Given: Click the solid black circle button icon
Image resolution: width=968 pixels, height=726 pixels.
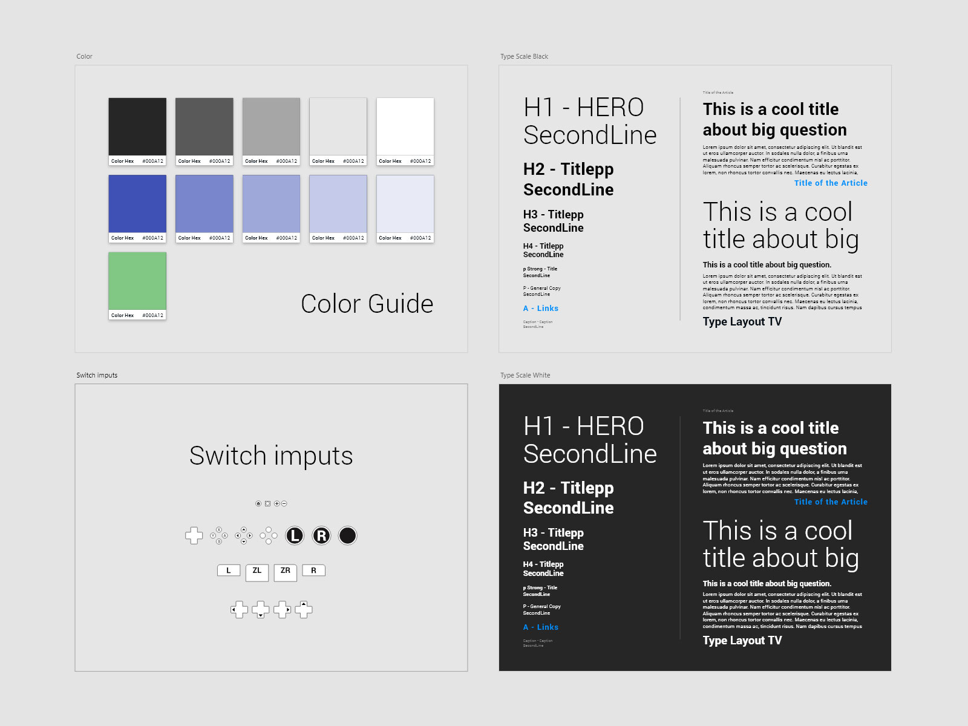Looking at the screenshot, I should pos(347,535).
